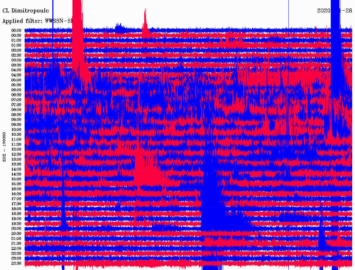Click the 'EHZ - 100000' axis label

point(4,147)
